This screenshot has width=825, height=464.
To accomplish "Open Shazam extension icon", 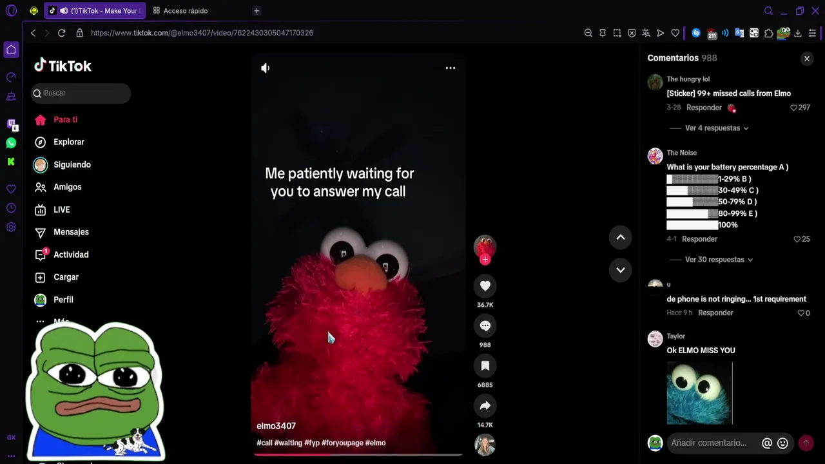I will coord(696,33).
